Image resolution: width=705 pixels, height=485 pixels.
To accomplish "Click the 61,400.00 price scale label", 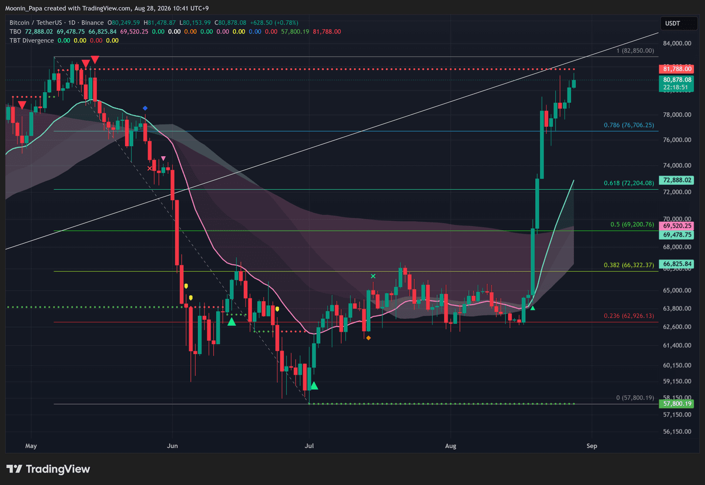I will [677, 346].
